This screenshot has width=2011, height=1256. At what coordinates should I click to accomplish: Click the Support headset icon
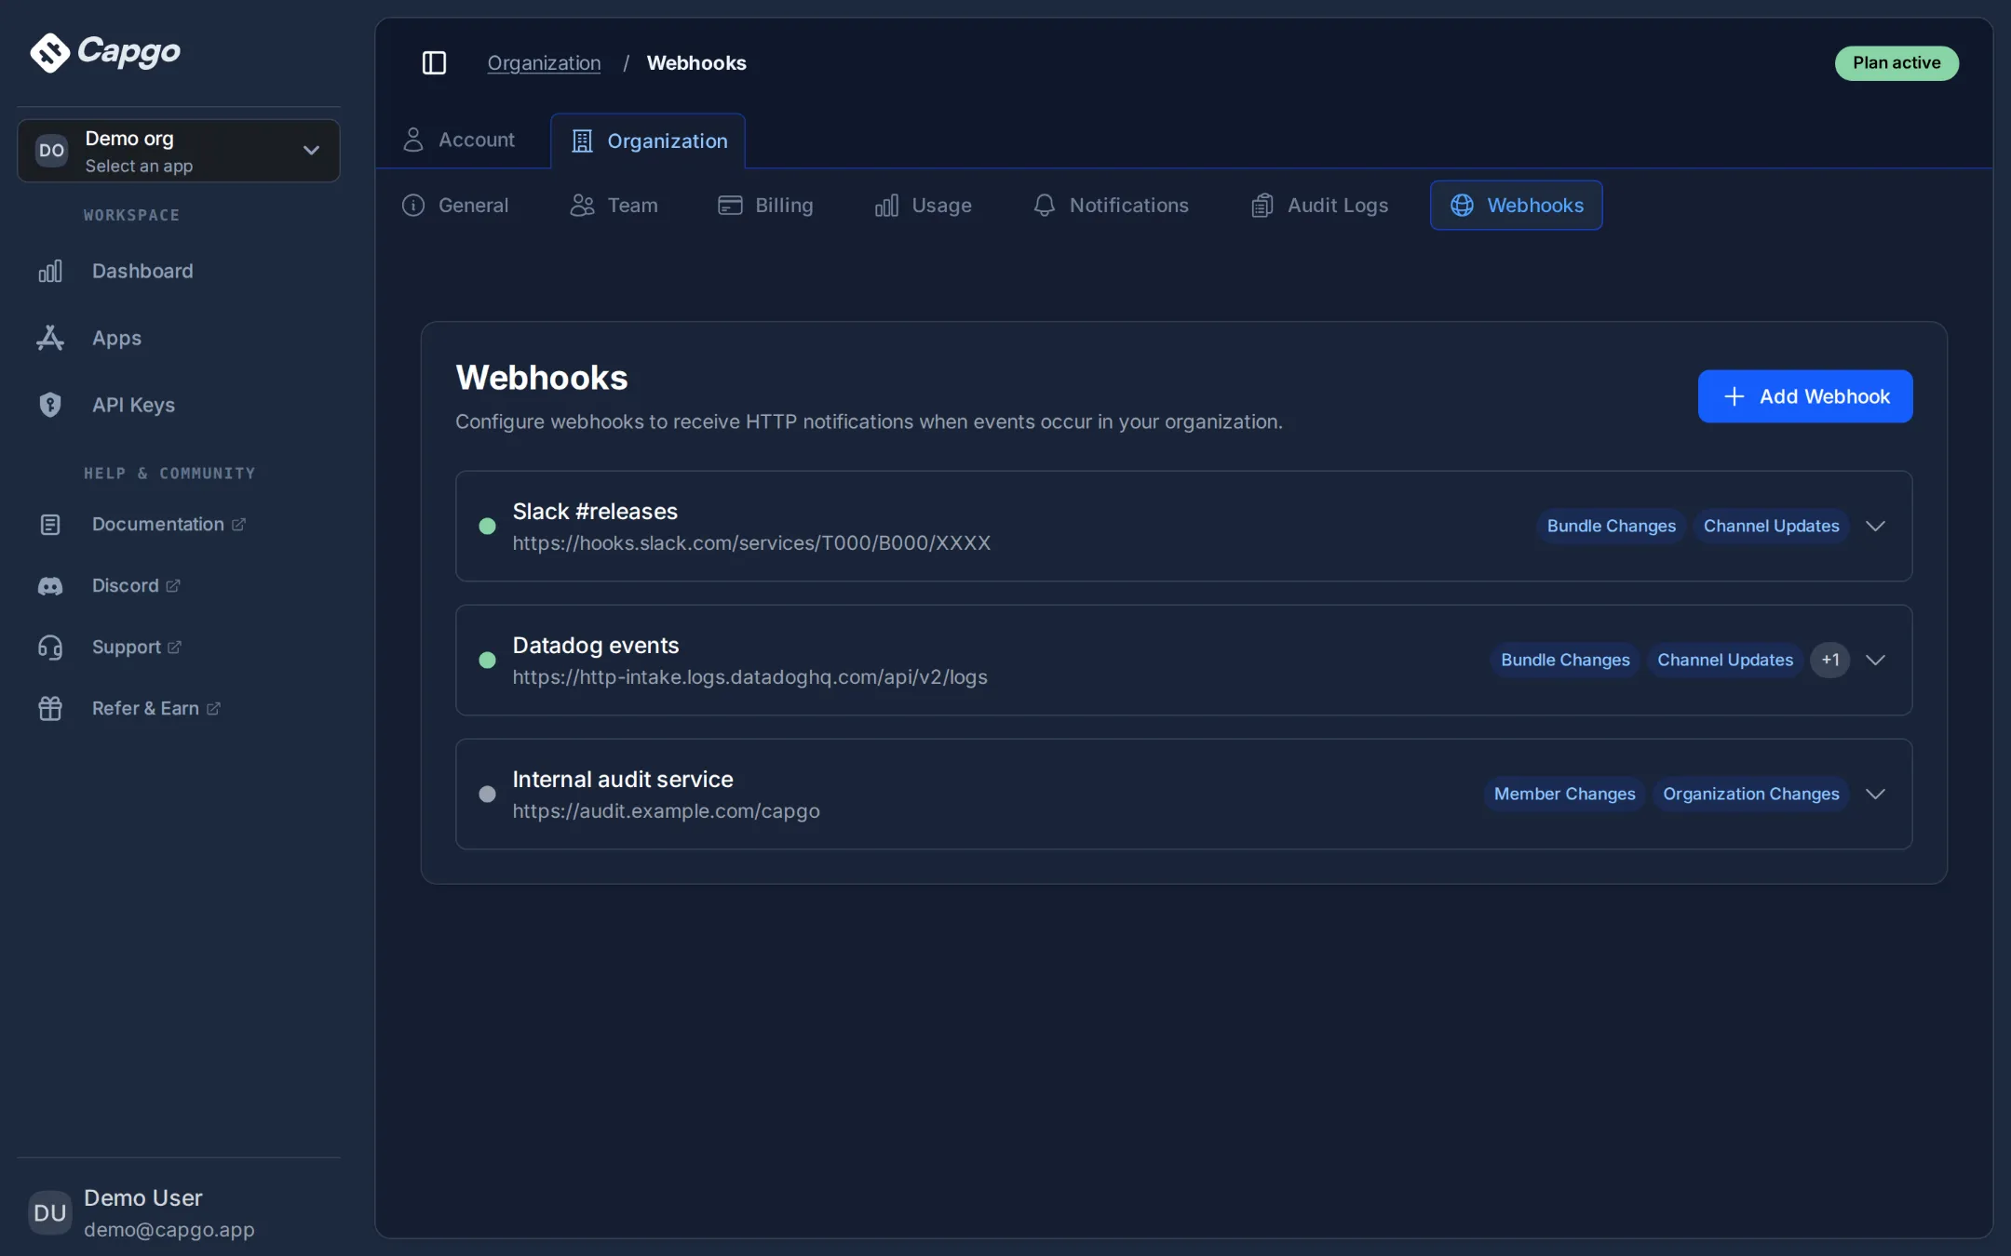point(50,648)
